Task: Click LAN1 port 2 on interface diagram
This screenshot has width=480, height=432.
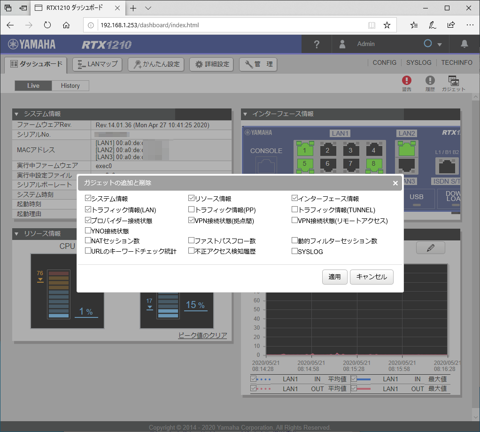Action: pyautogui.click(x=327, y=150)
